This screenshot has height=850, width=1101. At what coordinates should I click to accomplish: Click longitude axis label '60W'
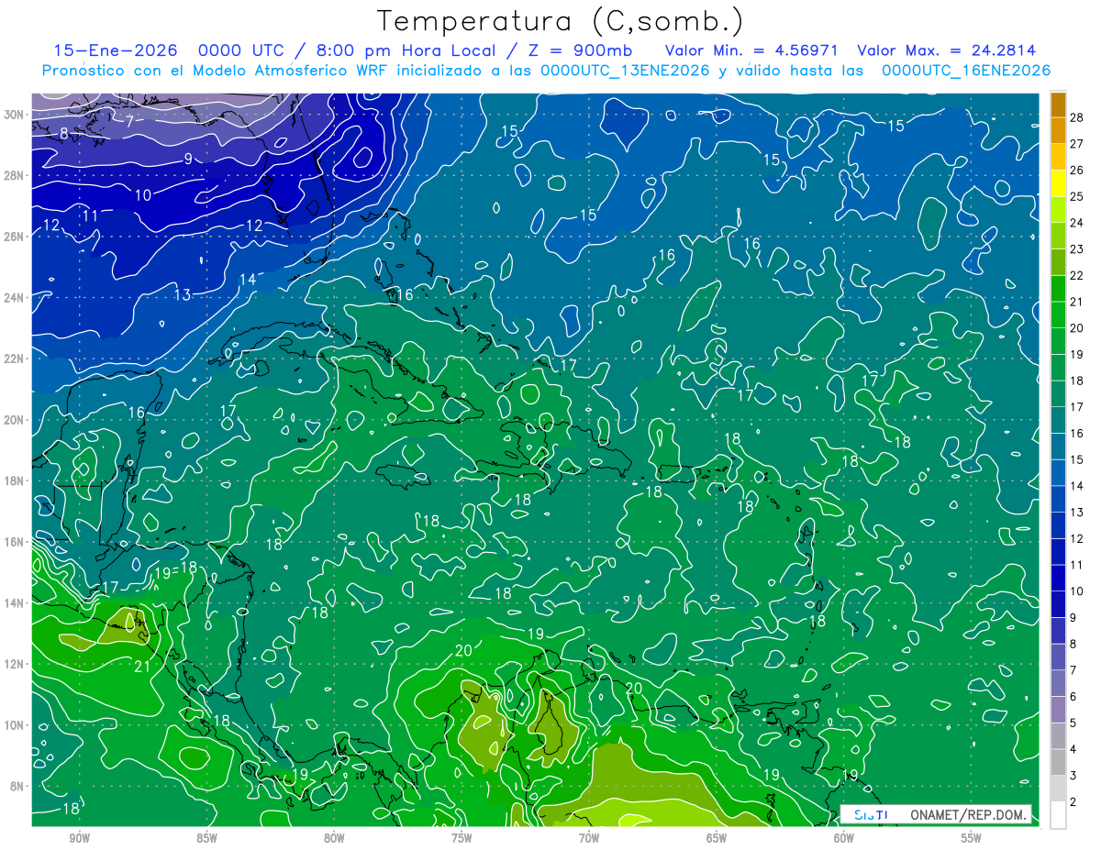click(844, 839)
